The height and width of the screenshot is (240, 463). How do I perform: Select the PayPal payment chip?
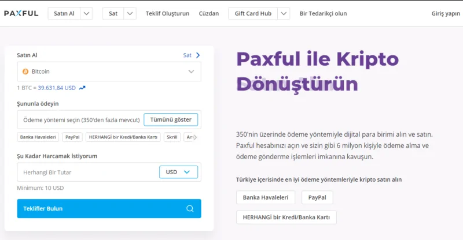[72, 137]
